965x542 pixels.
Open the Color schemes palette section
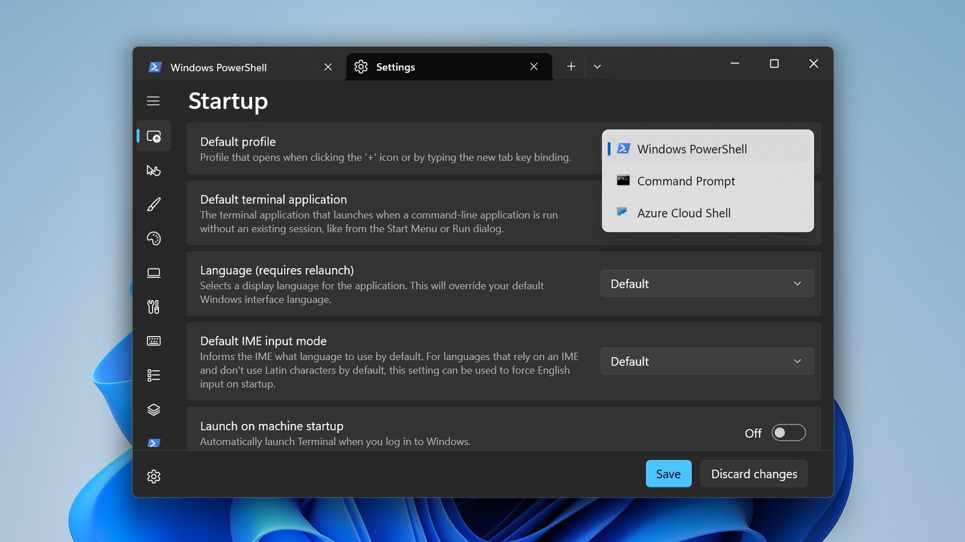(x=154, y=238)
